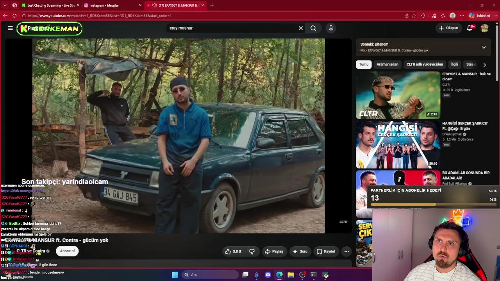Close the Instagram Mesajlar tab
The height and width of the screenshot is (281, 500).
pyautogui.click(x=140, y=5)
